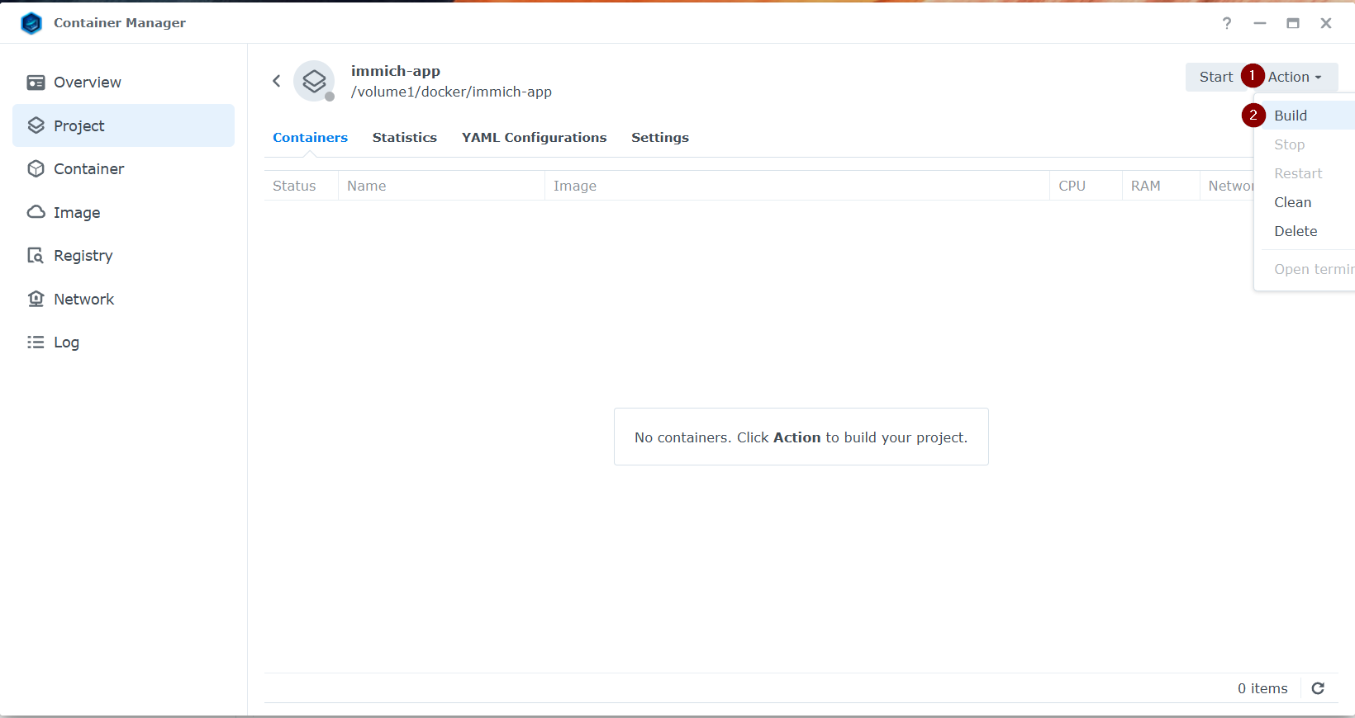Open Overview in the sidebar
The height and width of the screenshot is (718, 1355).
(x=124, y=83)
